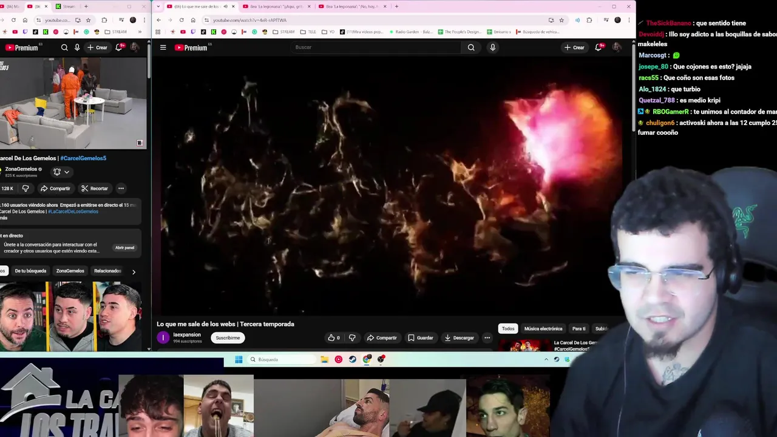Open Windows Start menu
This screenshot has width=777, height=437.
coord(239,360)
